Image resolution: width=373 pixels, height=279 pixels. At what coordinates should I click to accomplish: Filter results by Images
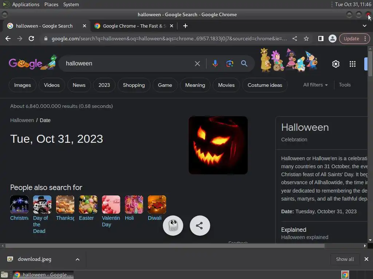[22, 85]
